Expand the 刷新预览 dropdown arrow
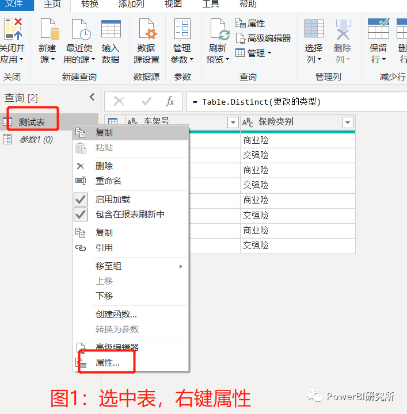 [227, 59]
